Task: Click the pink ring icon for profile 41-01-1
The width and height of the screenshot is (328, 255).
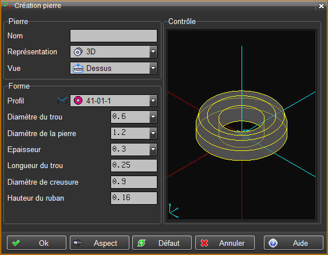Action: [78, 101]
